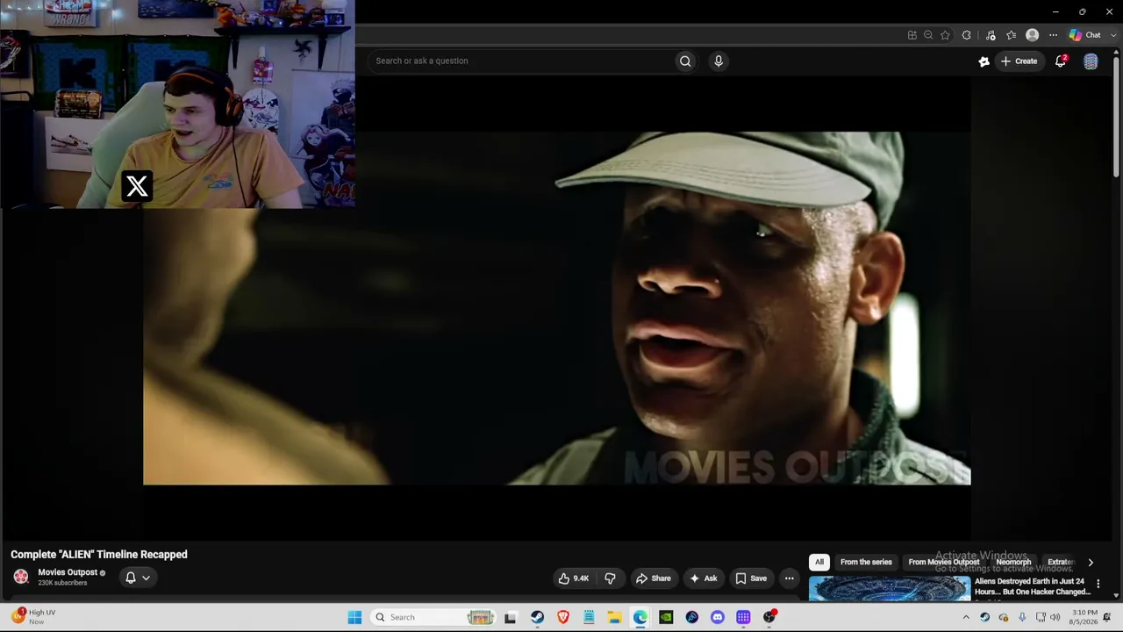Image resolution: width=1123 pixels, height=632 pixels.
Task: Open the YouTube account avatar menu
Action: pos(1091,61)
